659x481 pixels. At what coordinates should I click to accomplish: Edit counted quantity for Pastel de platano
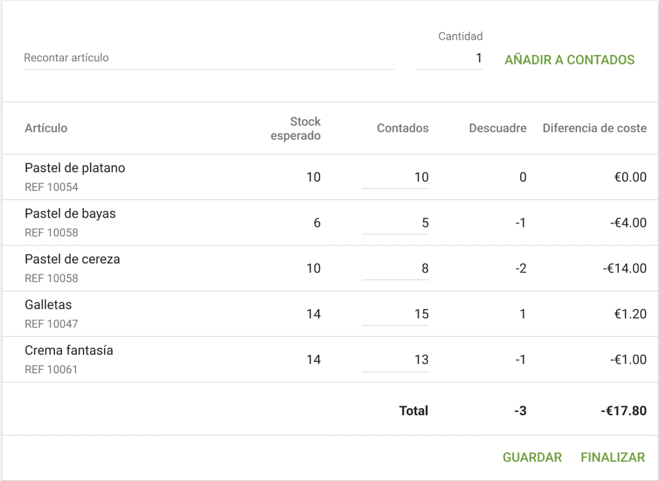coord(395,177)
